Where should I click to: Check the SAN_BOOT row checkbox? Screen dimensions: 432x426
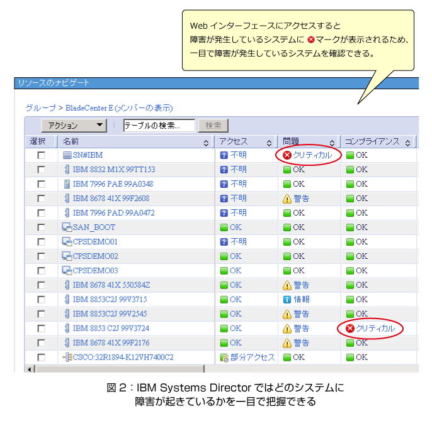(x=42, y=227)
